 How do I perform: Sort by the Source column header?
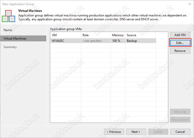tap(140, 35)
